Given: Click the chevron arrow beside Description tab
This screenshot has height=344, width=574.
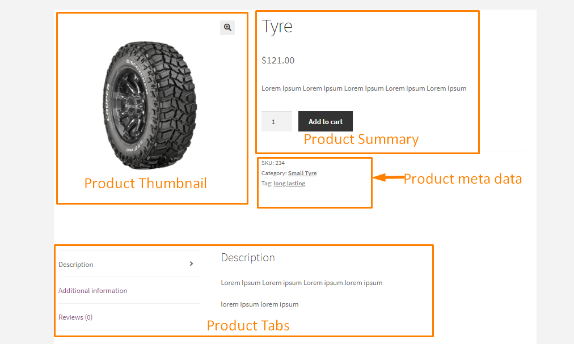Looking at the screenshot, I should (191, 264).
